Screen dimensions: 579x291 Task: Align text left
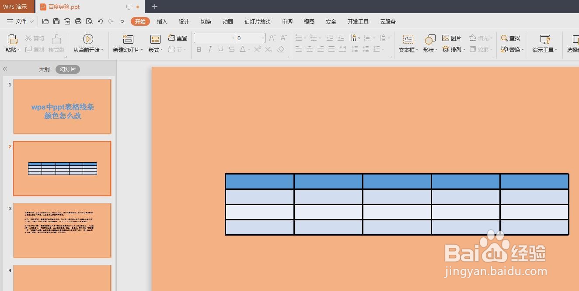coord(299,50)
